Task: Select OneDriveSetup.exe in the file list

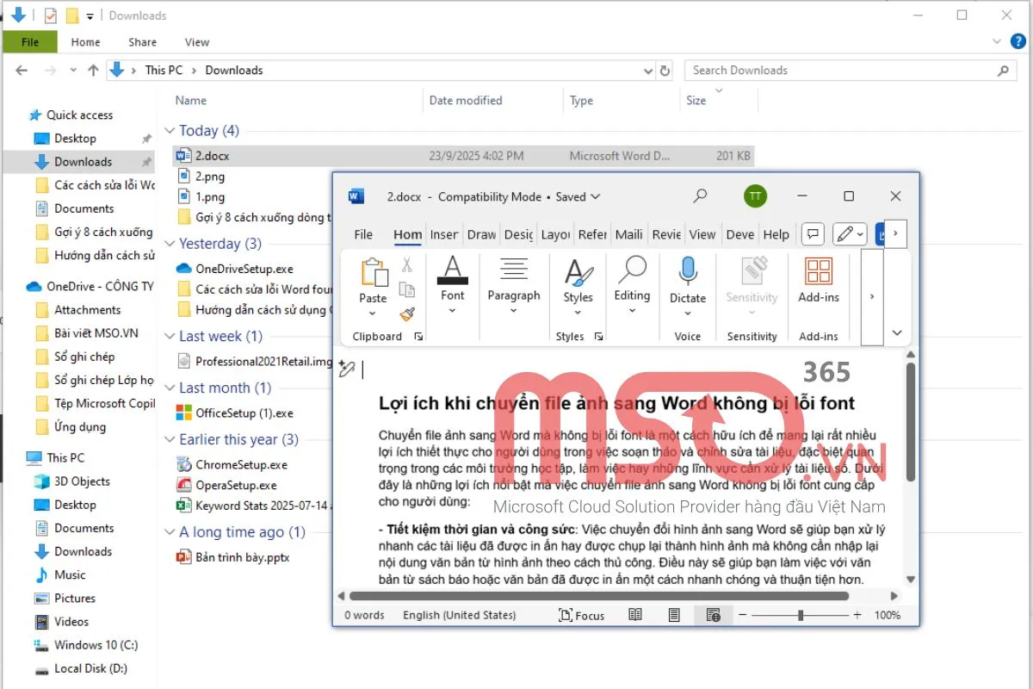Action: click(x=244, y=269)
